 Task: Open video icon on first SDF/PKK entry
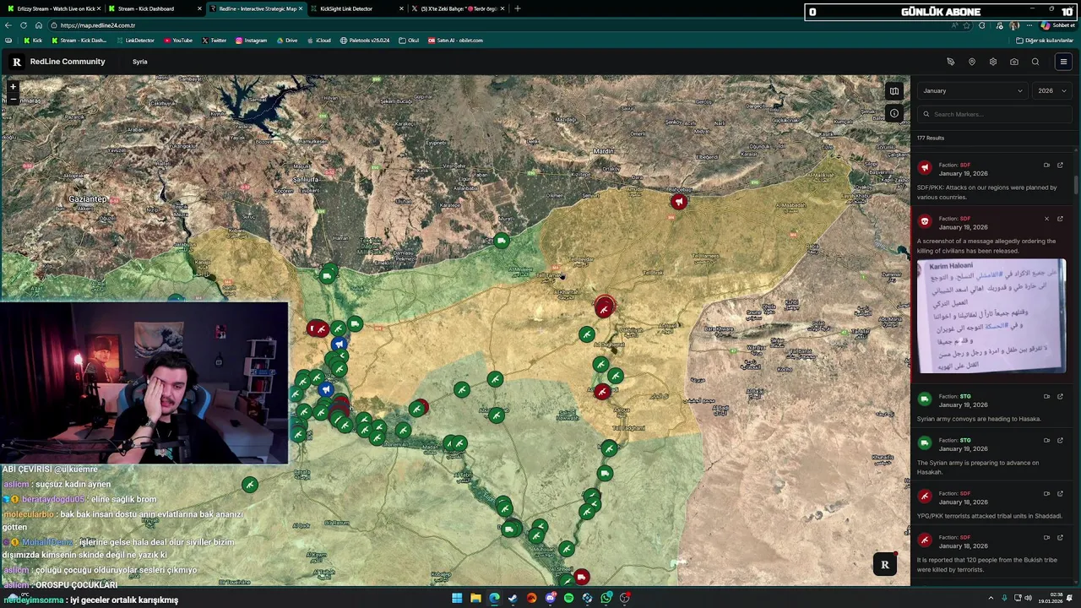pos(1046,166)
